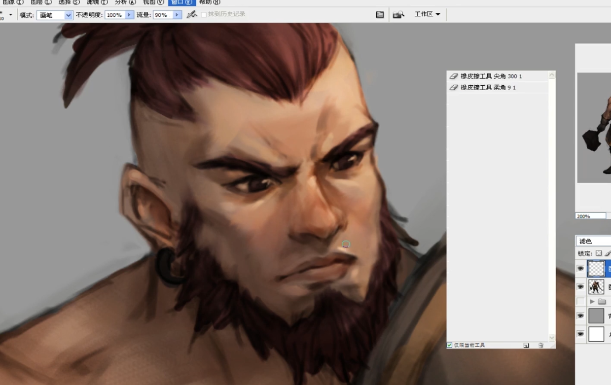Click the 流量 flow value field
The height and width of the screenshot is (385, 611).
162,15
